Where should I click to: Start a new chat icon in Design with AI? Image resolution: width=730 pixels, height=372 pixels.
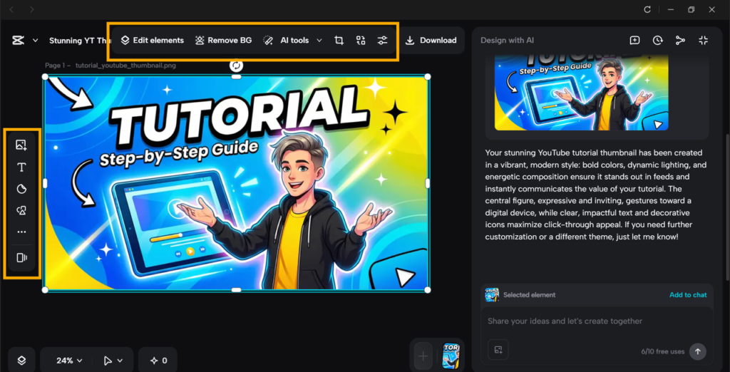coord(634,41)
